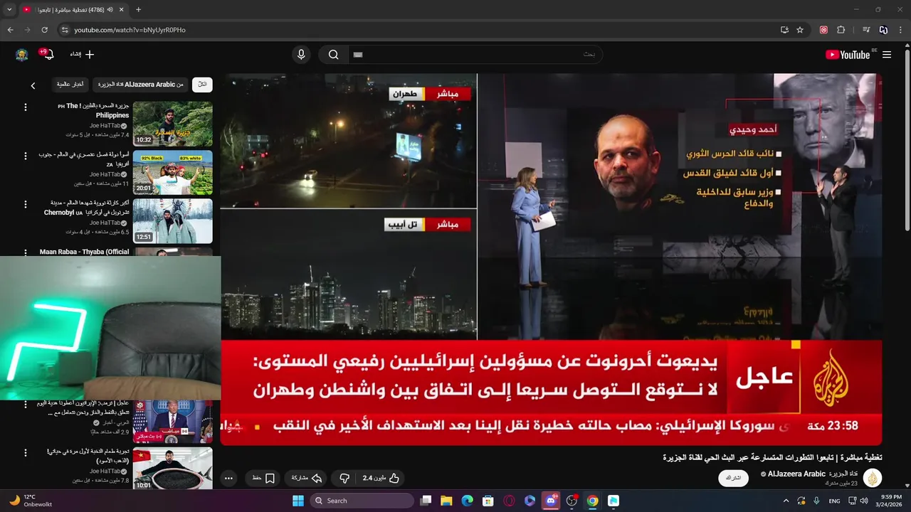Image resolution: width=911 pixels, height=512 pixels.
Task: Open Task View from taskbar
Action: tap(426, 501)
